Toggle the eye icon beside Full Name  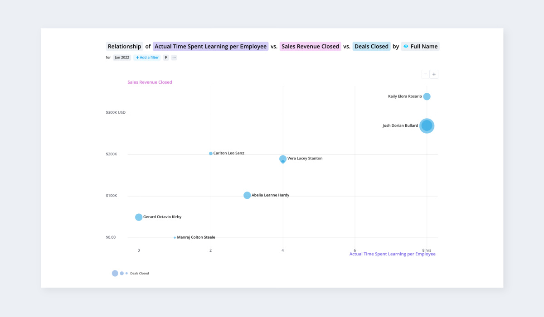406,46
